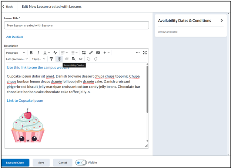Toggle the Visible switch off
The image size is (231, 168).
[81, 162]
